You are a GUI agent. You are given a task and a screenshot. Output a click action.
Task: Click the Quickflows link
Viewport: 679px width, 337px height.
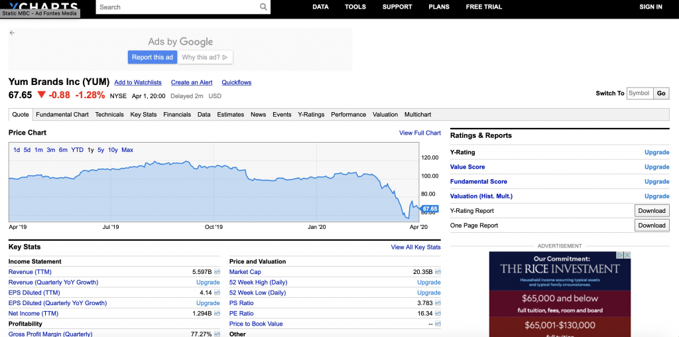(x=237, y=82)
